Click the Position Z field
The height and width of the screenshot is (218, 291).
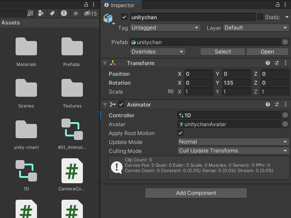click(x=275, y=74)
